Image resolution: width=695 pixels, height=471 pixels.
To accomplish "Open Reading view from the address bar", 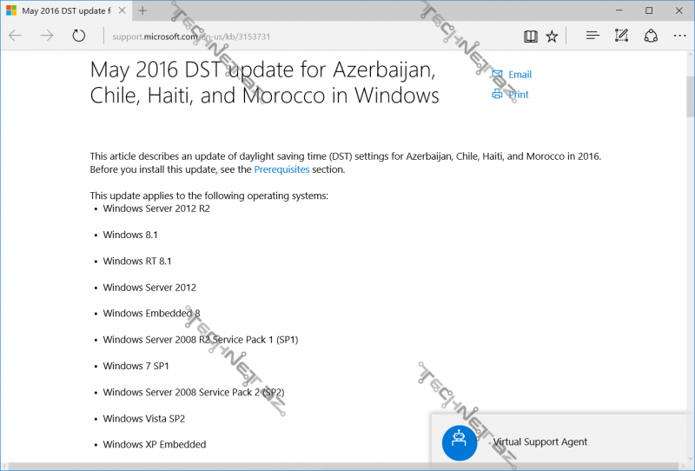I will point(530,36).
